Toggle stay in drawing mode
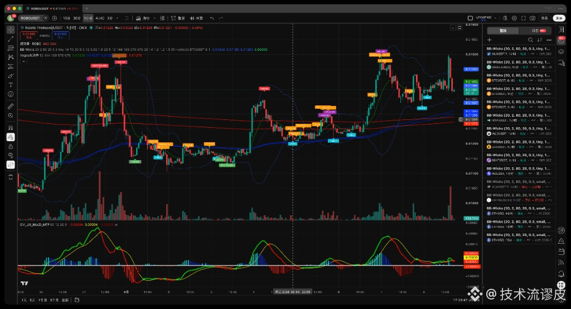Viewport: 571px width, 309px height. pos(11,137)
